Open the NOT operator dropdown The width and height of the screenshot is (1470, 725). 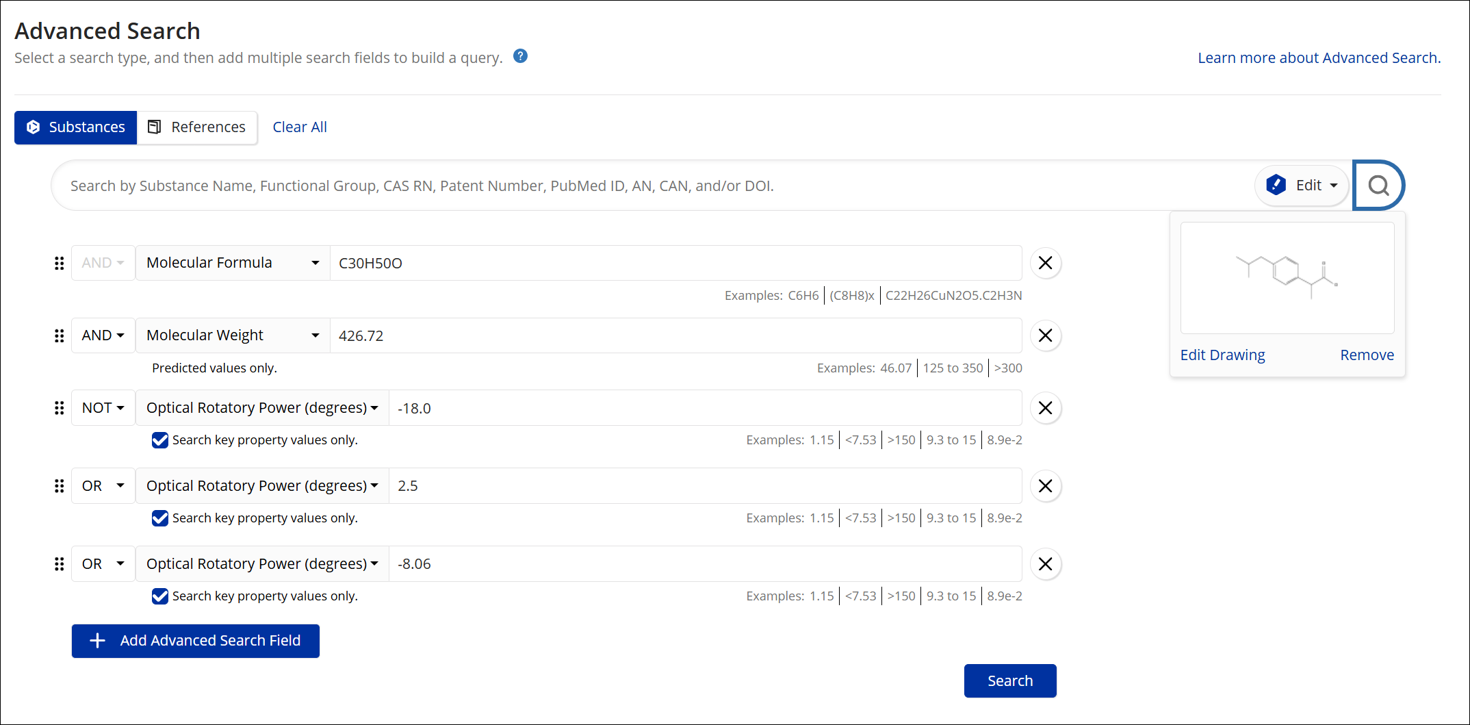coord(103,408)
